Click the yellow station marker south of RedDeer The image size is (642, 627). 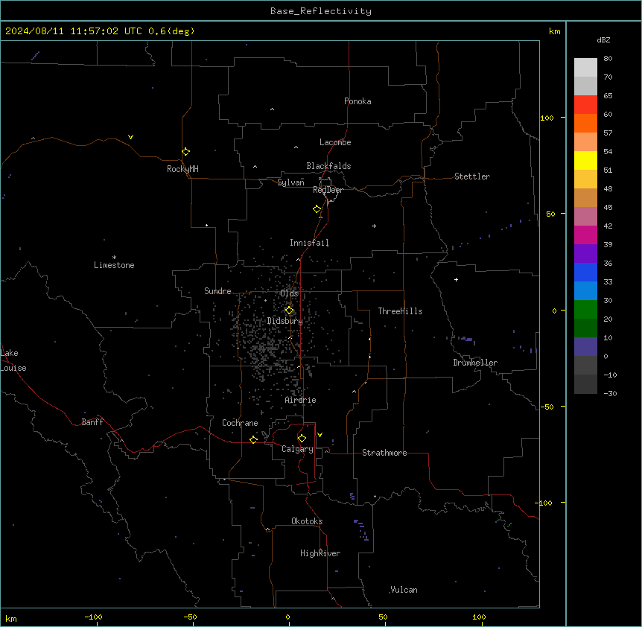pyautogui.click(x=317, y=209)
